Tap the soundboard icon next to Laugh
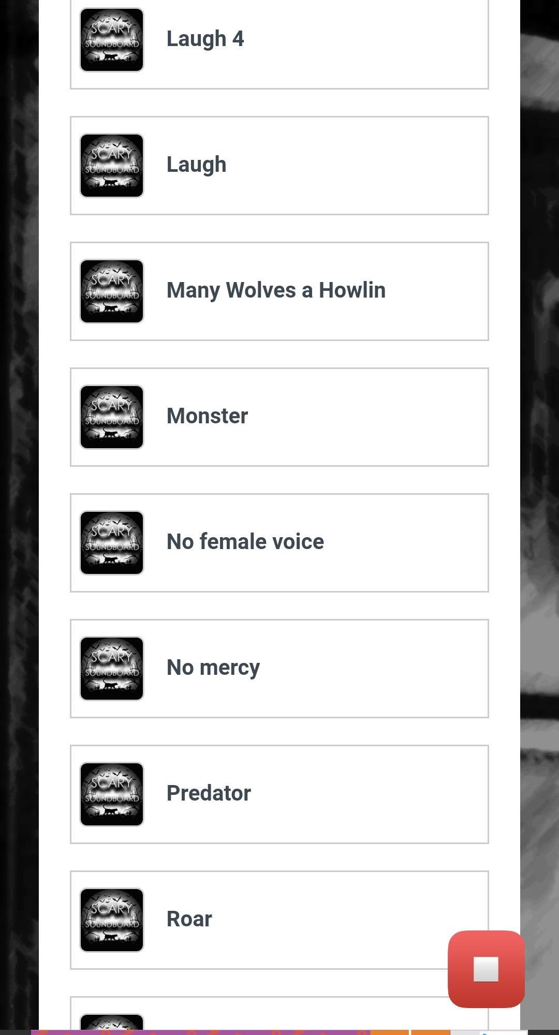This screenshot has height=1035, width=559. [x=112, y=166]
